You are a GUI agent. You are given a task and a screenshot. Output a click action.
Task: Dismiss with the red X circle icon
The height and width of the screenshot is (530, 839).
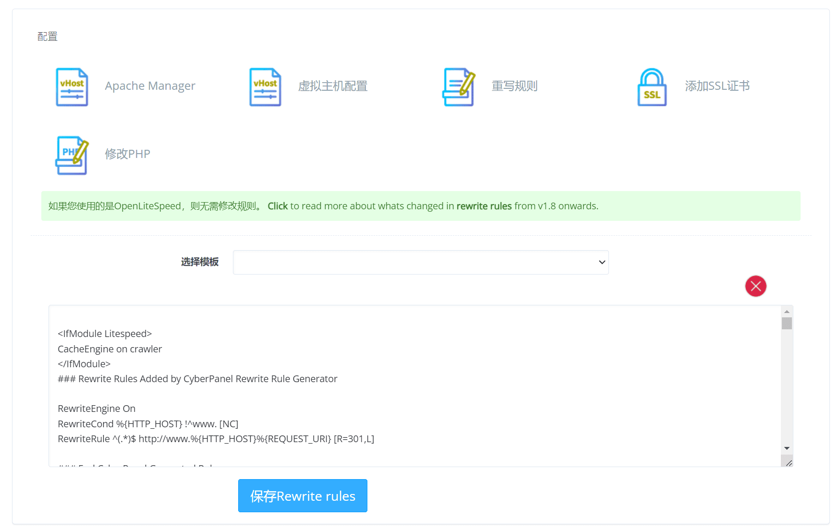tap(755, 286)
